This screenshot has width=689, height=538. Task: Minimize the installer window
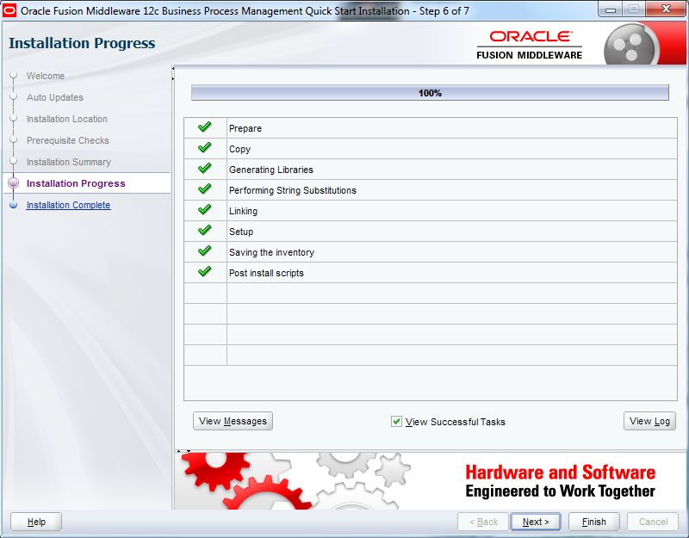pos(611,9)
